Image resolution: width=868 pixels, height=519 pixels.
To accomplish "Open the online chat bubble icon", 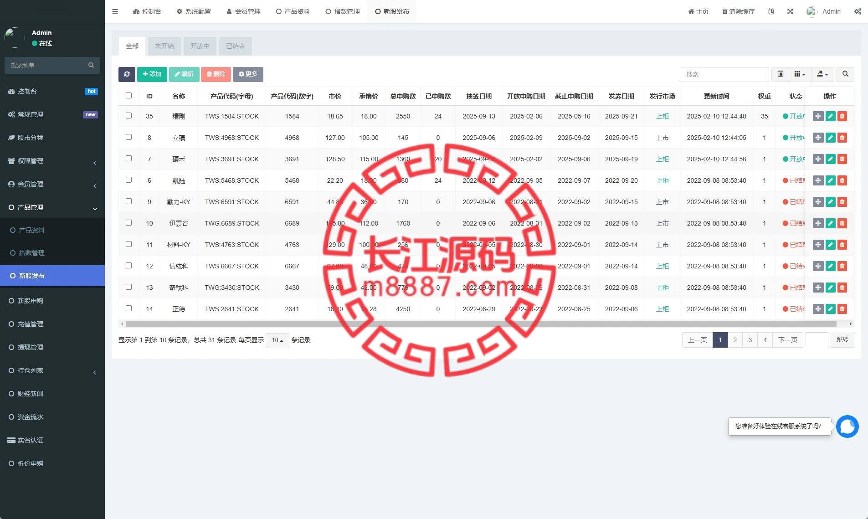I will [847, 427].
